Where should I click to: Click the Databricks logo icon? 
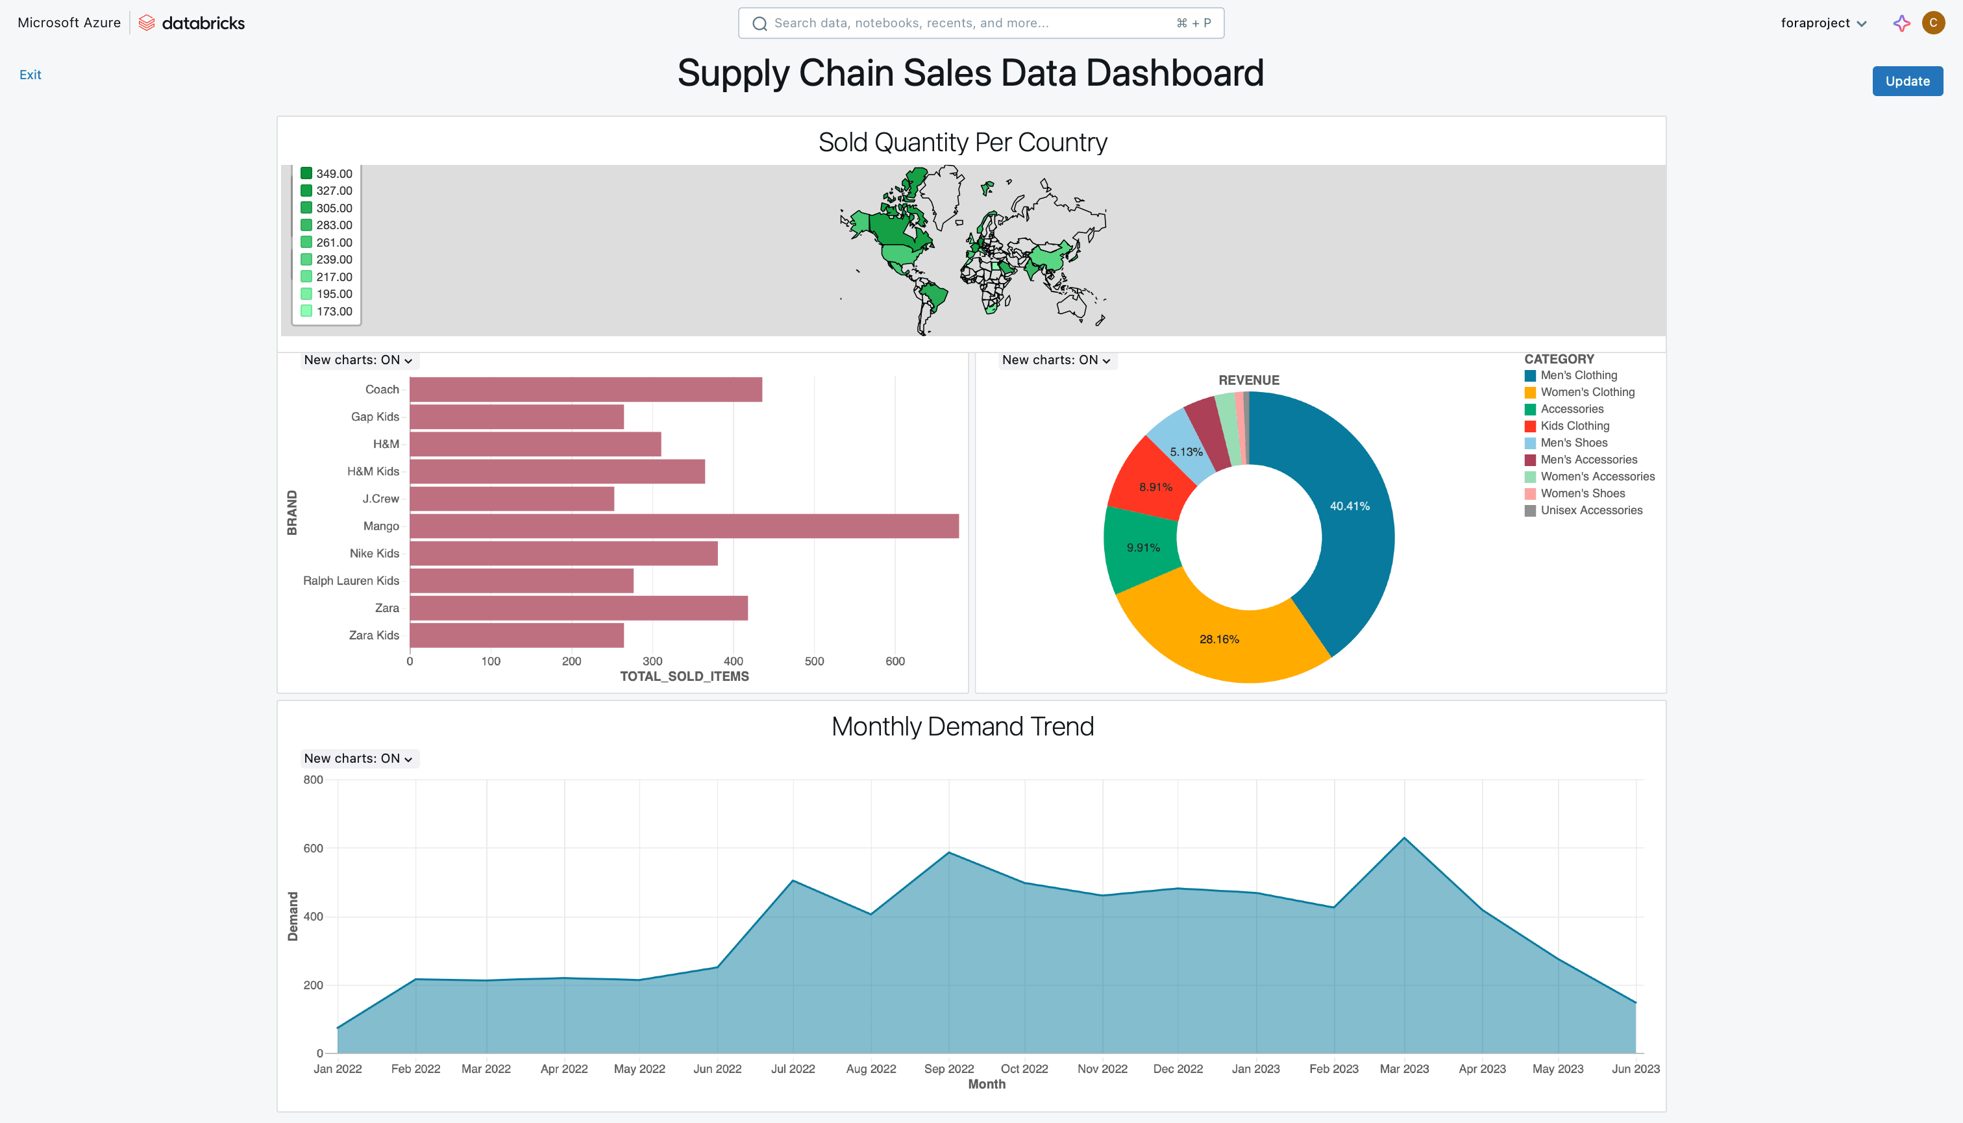[x=147, y=23]
